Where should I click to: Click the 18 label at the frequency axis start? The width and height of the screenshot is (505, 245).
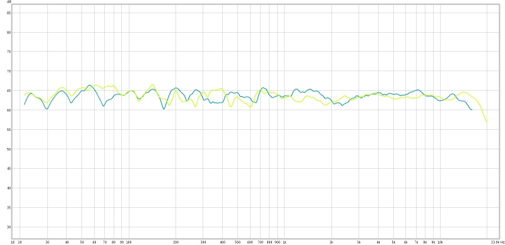coord(13,242)
